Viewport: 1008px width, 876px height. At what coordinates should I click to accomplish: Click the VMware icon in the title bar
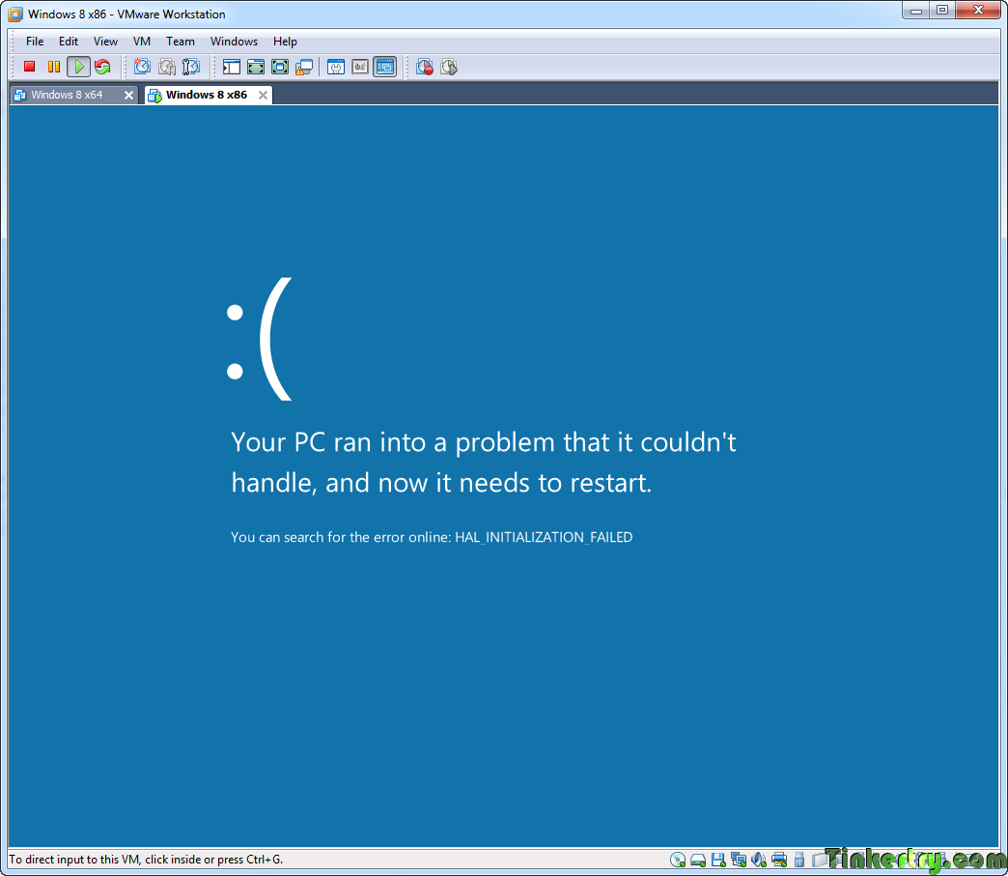(15, 14)
